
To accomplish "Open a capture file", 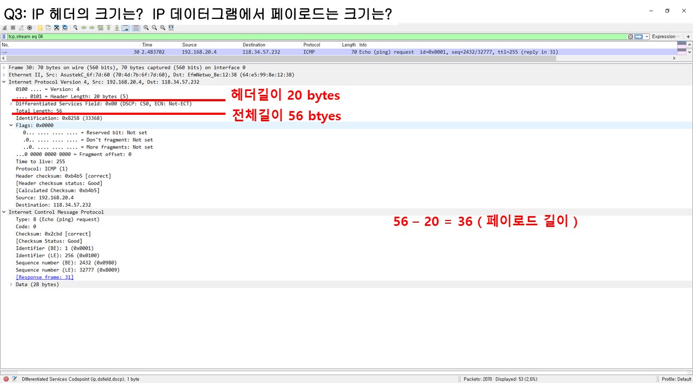I will point(40,28).
